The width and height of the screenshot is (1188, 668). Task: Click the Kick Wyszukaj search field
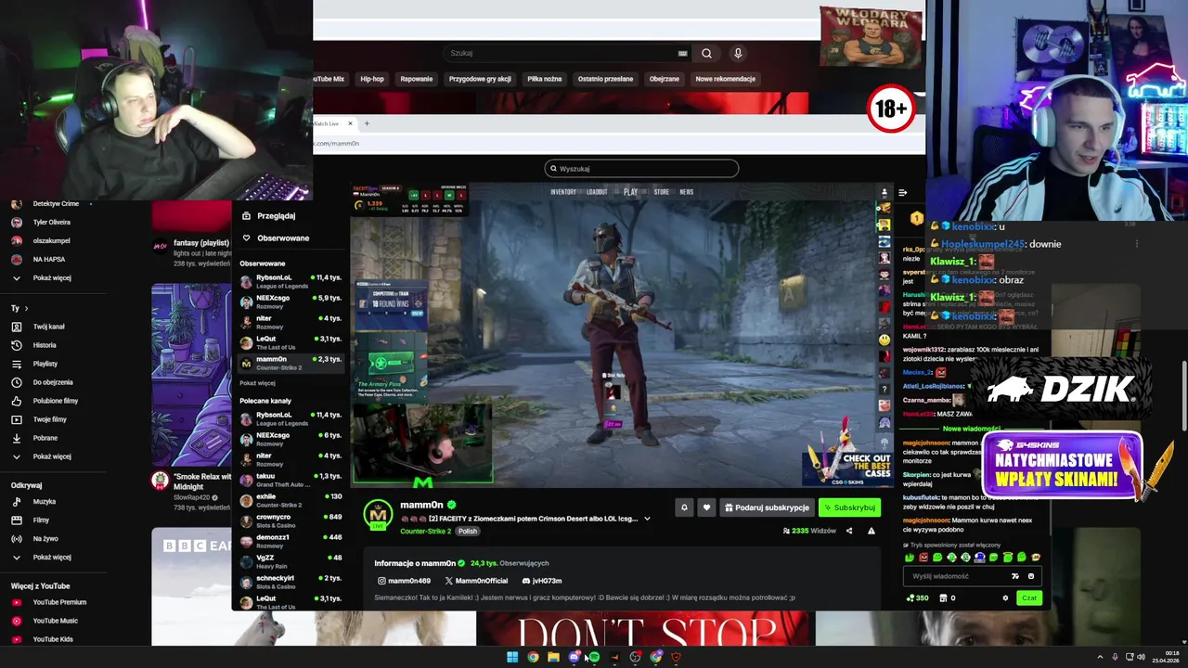click(641, 169)
